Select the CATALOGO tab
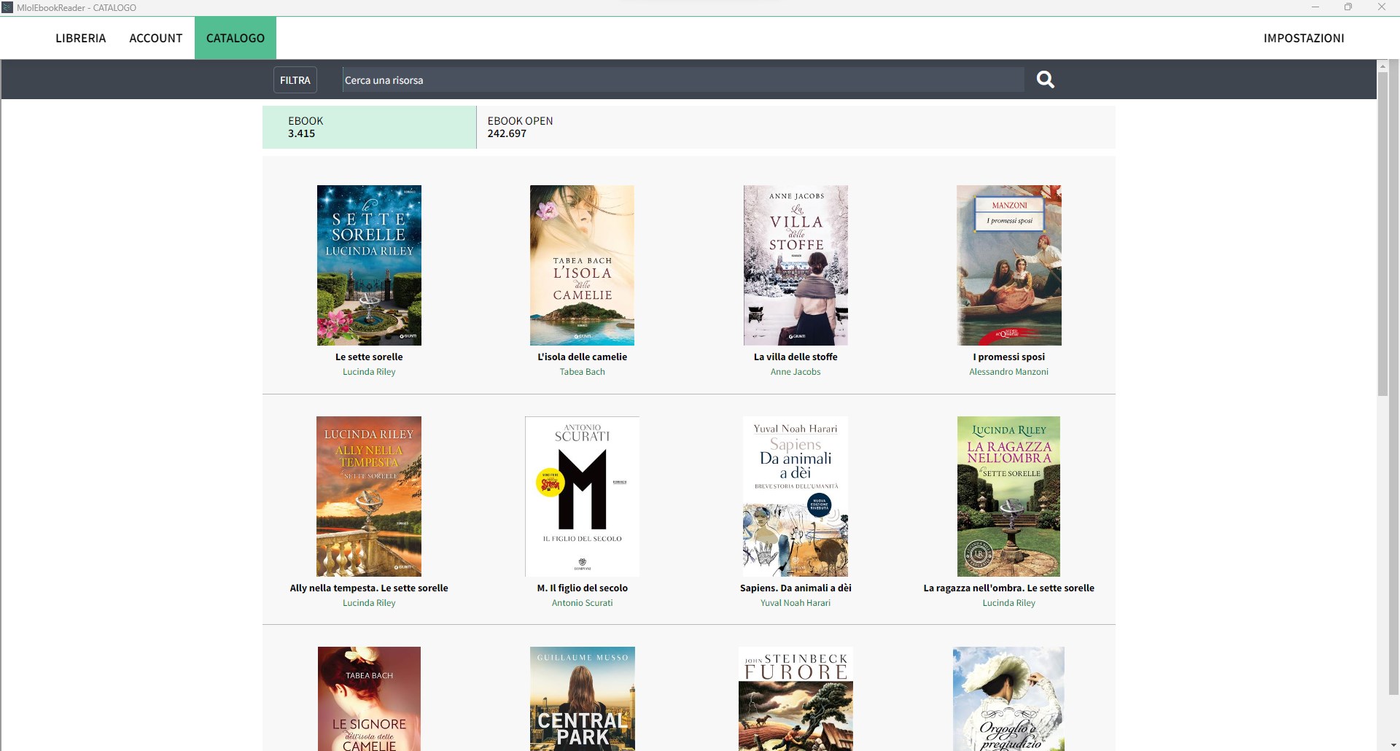Image resolution: width=1400 pixels, height=751 pixels. click(236, 38)
